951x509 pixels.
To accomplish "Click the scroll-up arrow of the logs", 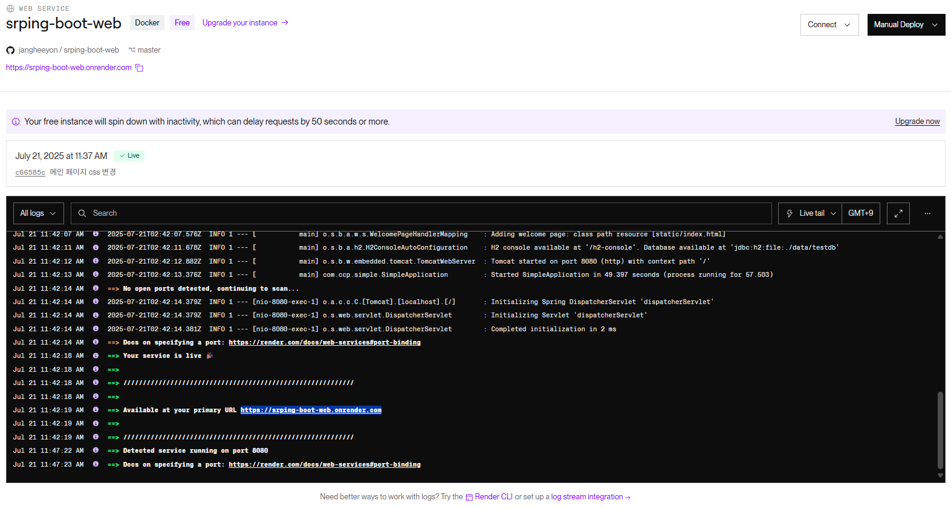I will pyautogui.click(x=940, y=237).
